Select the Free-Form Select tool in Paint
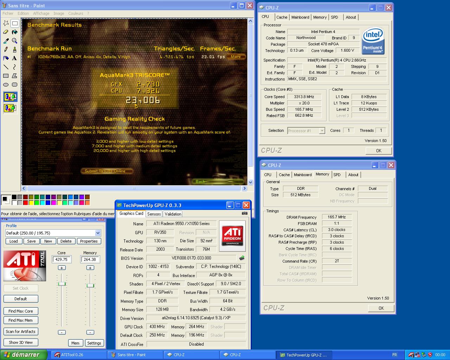 pos(6,23)
